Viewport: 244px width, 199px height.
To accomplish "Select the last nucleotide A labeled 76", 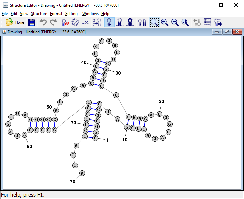I will pyautogui.click(x=82, y=173).
